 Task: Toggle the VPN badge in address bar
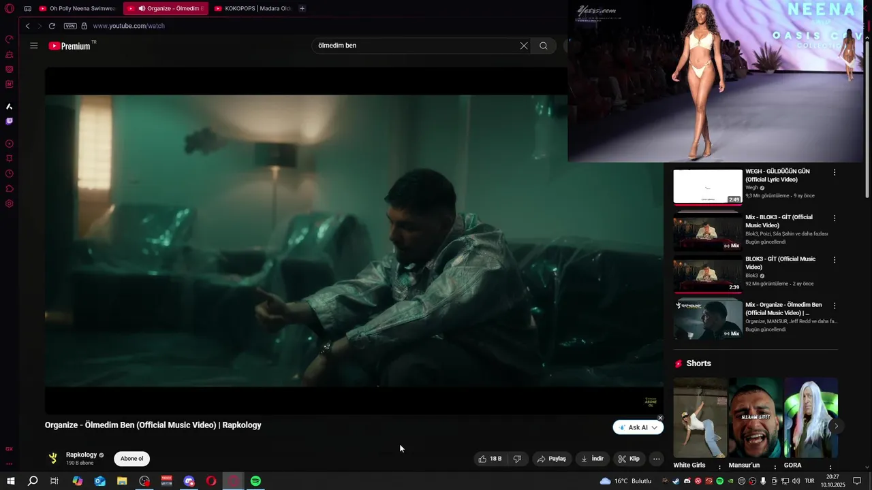70,26
